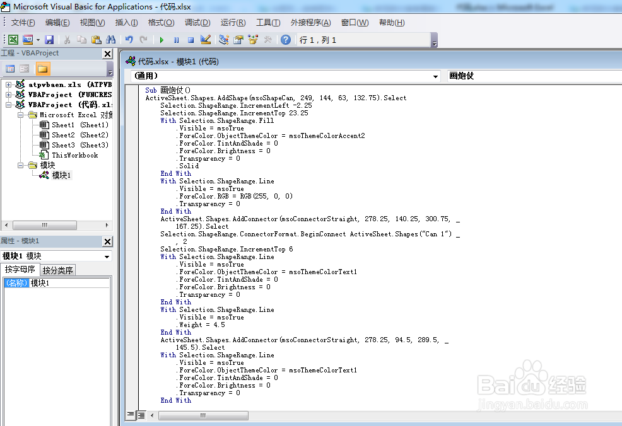Open the 工具(T) menu
Image resolution: width=622 pixels, height=426 pixels.
268,23
